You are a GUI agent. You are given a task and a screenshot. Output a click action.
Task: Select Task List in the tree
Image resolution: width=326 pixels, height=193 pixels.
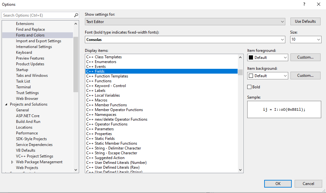23,81
